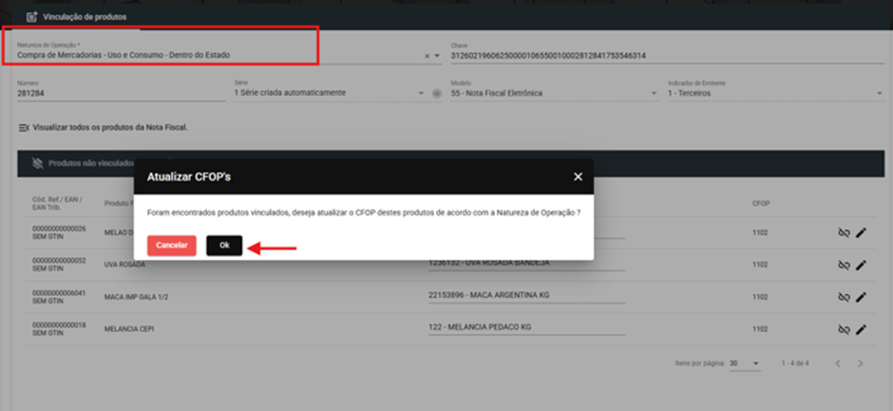Click the list icon beside Visualizar todos

[24, 127]
